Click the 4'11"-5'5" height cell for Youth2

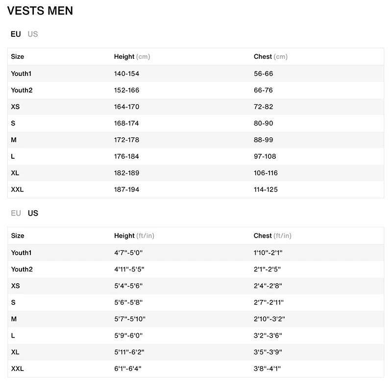(x=129, y=269)
